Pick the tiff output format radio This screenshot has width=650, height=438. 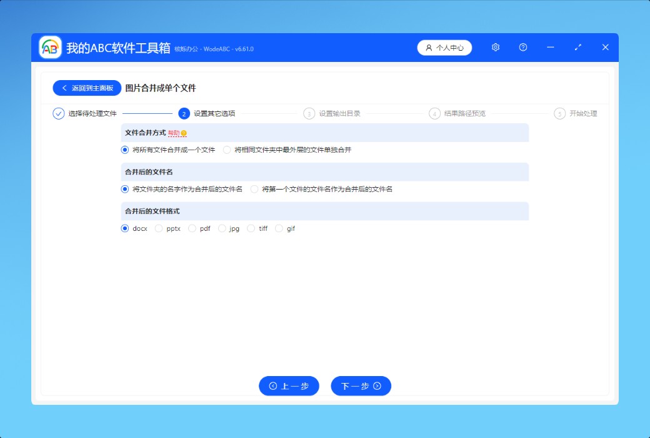251,228
